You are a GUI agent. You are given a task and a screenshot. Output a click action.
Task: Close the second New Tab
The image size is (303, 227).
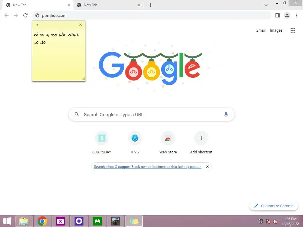pos(139,5)
